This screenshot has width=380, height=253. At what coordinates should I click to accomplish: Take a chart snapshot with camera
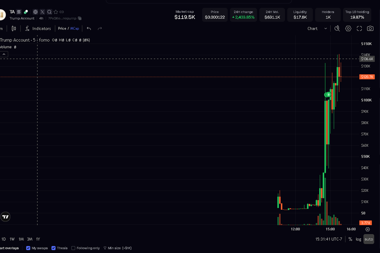point(370,28)
